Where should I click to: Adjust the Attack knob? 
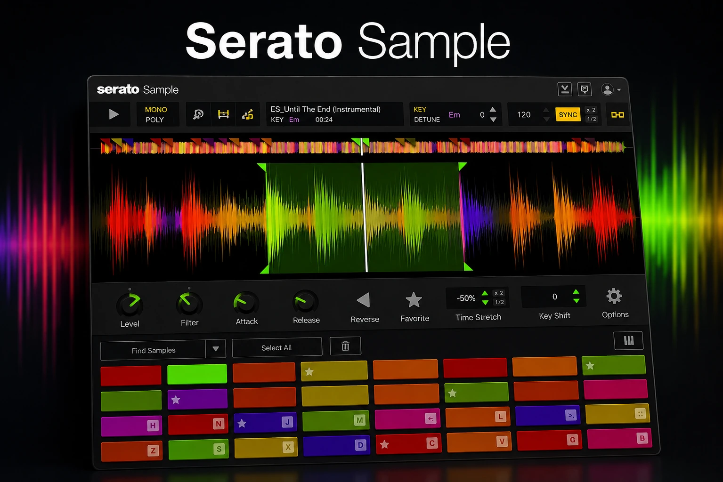pos(246,303)
